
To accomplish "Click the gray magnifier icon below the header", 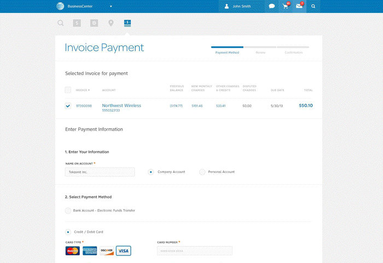I will (61, 23).
